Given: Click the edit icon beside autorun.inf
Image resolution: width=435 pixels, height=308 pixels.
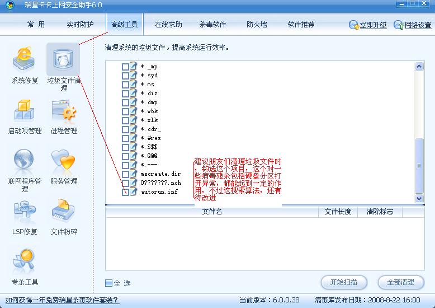Looking at the screenshot, I should click(x=133, y=192).
